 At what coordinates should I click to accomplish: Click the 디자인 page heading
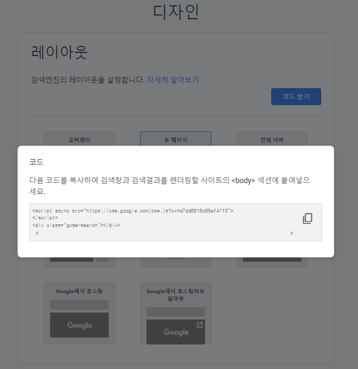coord(176,12)
